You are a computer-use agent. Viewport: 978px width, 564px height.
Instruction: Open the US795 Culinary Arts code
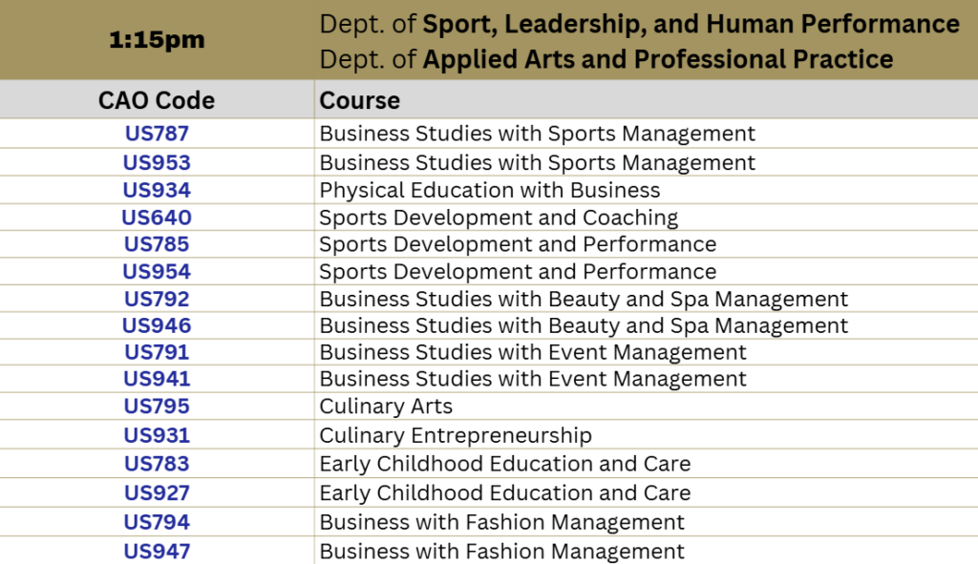(x=157, y=407)
